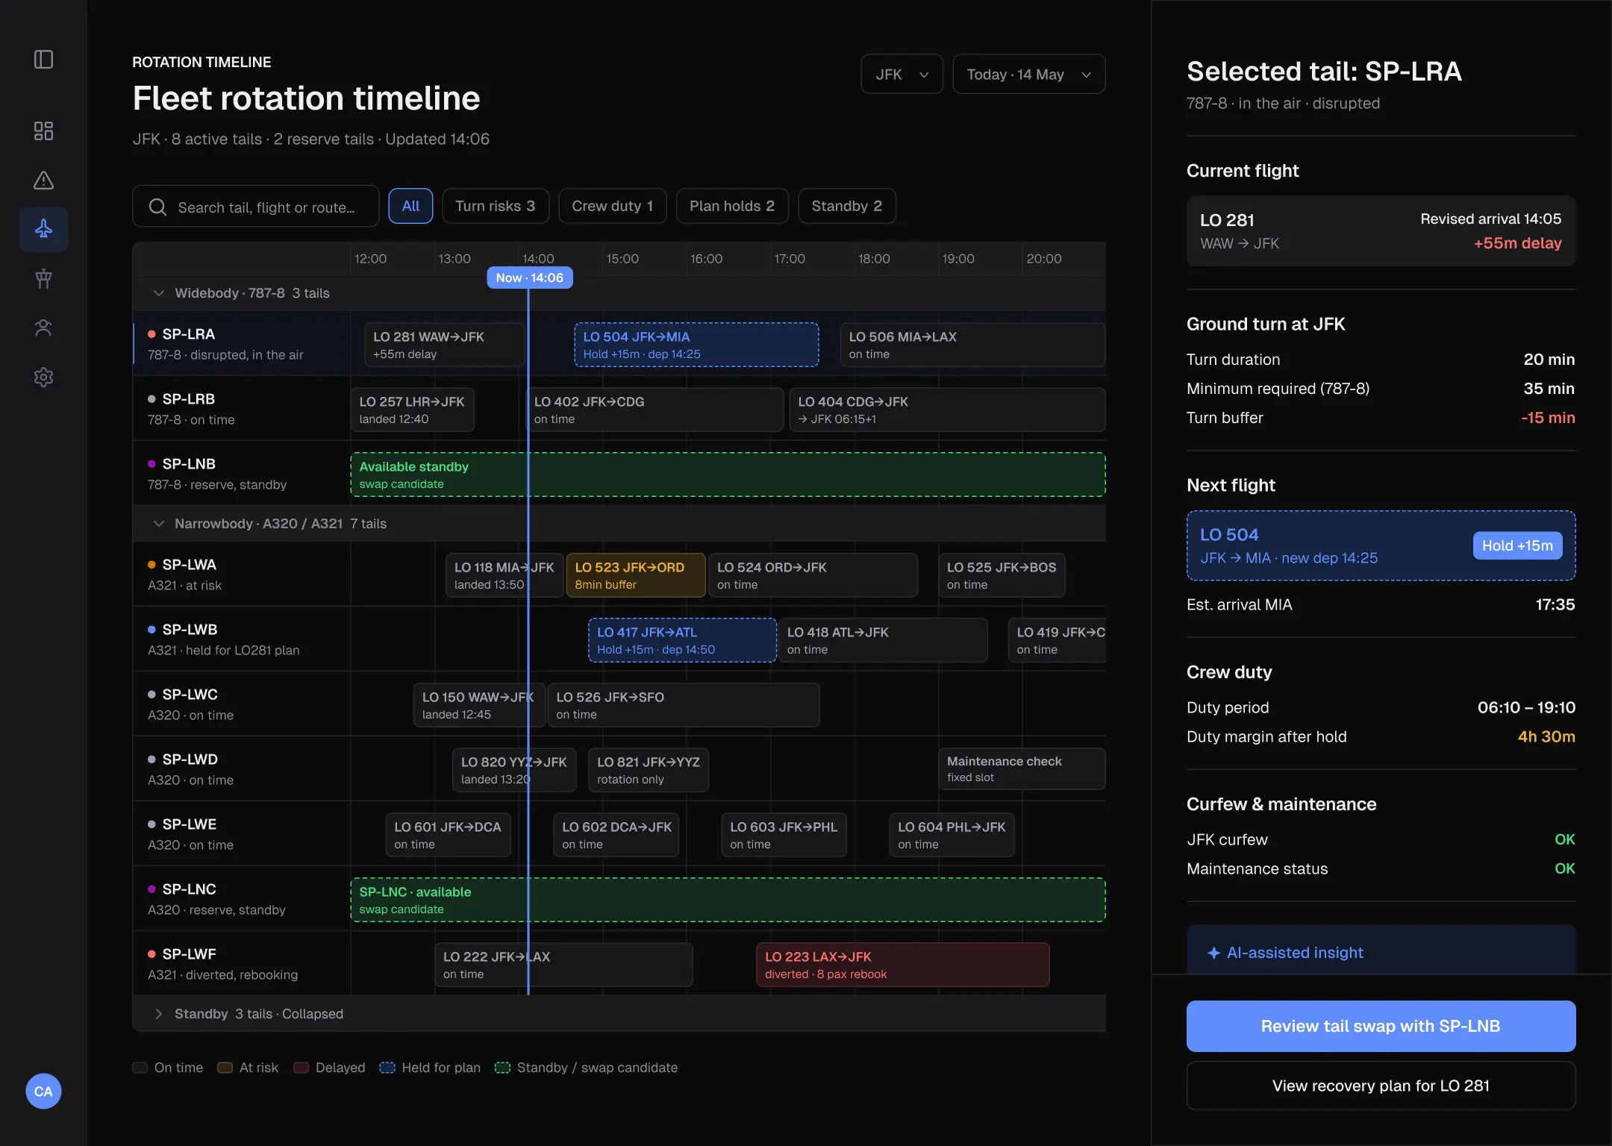Toggle the Plan holds 2 filter
Screen dimensions: 1612x1146
pos(732,206)
